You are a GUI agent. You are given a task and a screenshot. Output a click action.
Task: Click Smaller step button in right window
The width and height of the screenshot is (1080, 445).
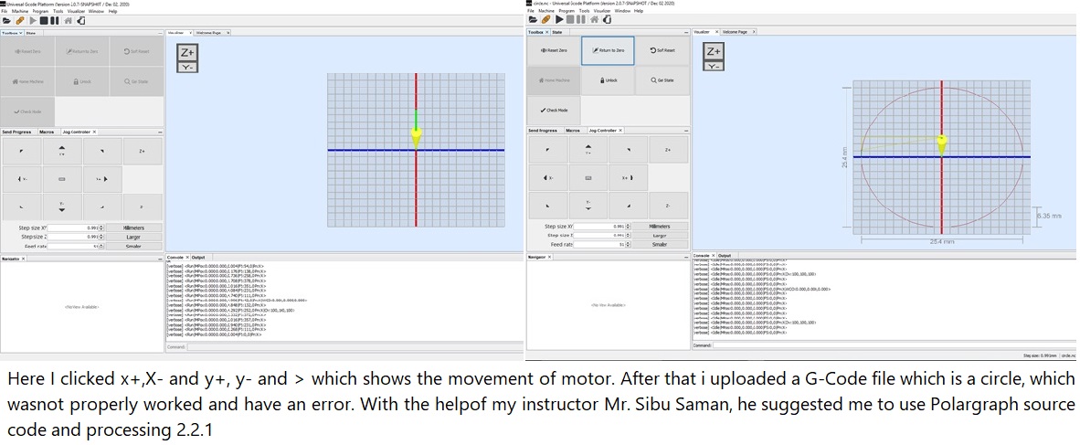tap(660, 244)
